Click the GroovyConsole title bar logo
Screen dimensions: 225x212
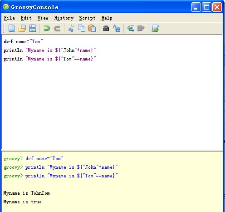pyautogui.click(x=6, y=7)
